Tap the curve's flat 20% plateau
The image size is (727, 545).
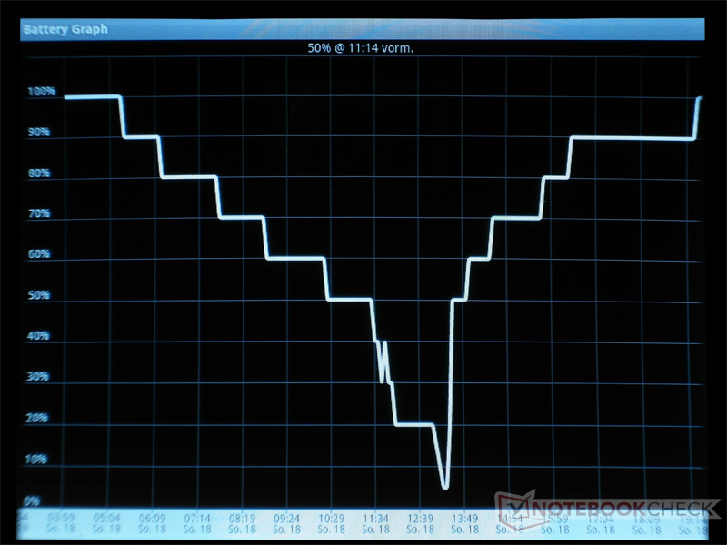point(414,424)
